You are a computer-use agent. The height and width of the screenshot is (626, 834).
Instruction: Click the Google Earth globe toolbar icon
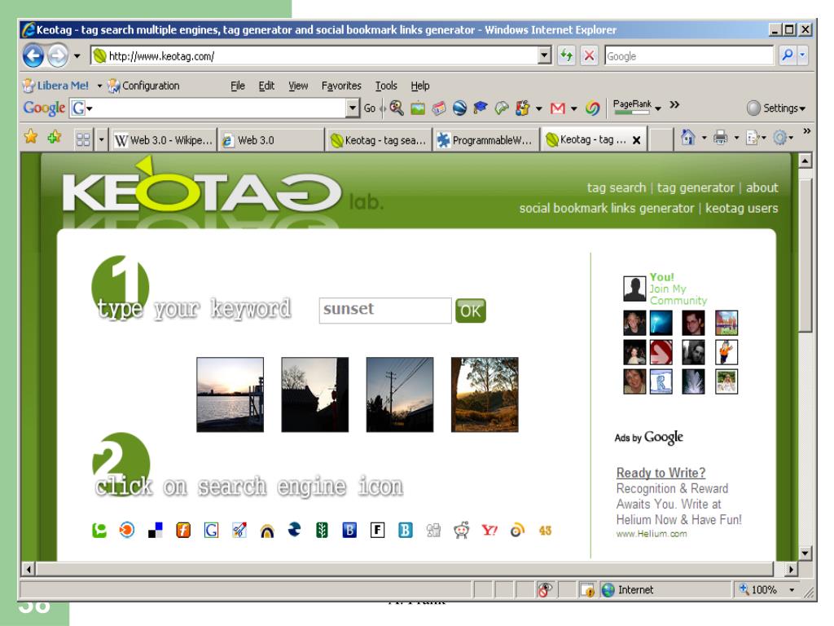tap(459, 108)
